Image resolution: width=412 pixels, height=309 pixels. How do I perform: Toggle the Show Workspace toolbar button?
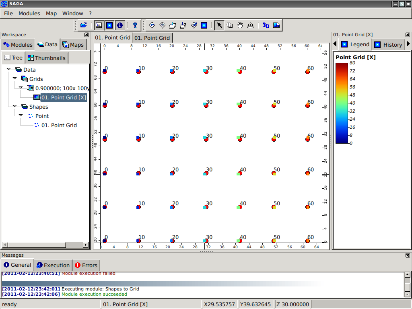point(99,25)
